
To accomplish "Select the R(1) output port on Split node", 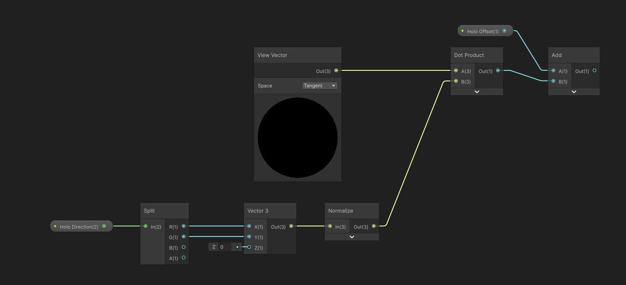I will [183, 226].
